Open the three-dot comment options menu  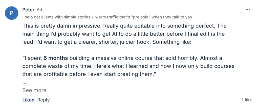coord(248,10)
